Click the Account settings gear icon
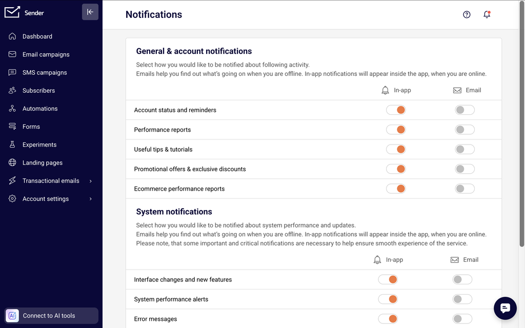 coord(12,199)
